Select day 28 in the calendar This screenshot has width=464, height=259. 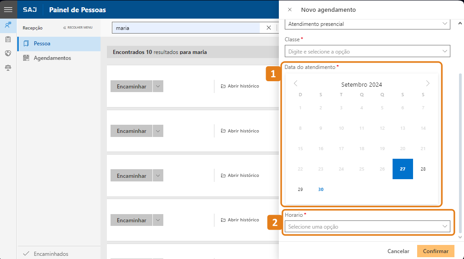(x=423, y=169)
